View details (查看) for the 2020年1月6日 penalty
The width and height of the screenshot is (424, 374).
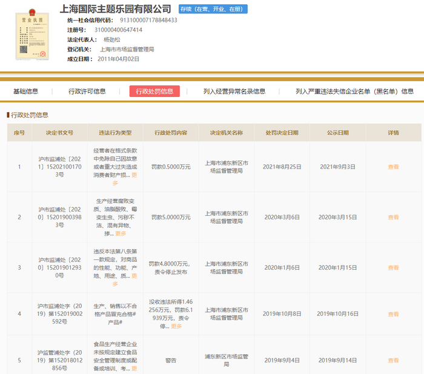pos(393,267)
